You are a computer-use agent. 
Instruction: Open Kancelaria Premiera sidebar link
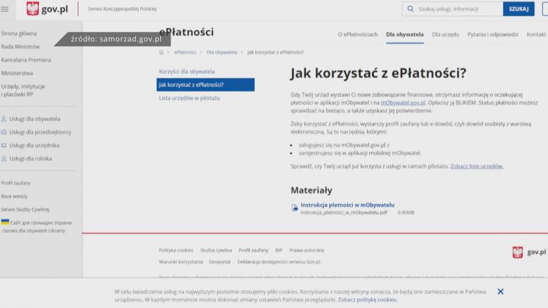point(26,60)
